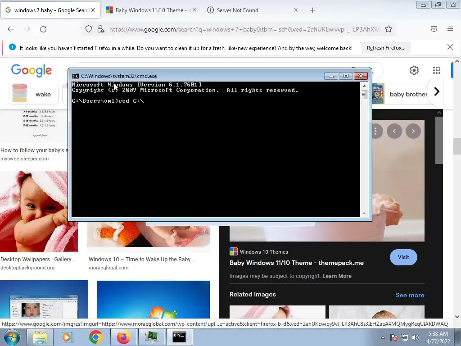The image size is (461, 346).
Task: Click the cmd window scroll down arrow
Action: click(364, 213)
